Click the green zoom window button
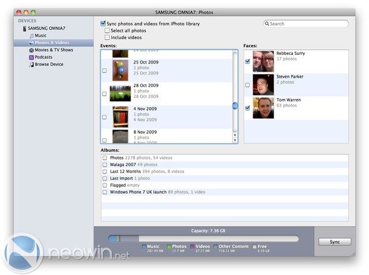The image size is (369, 275). click(33, 12)
